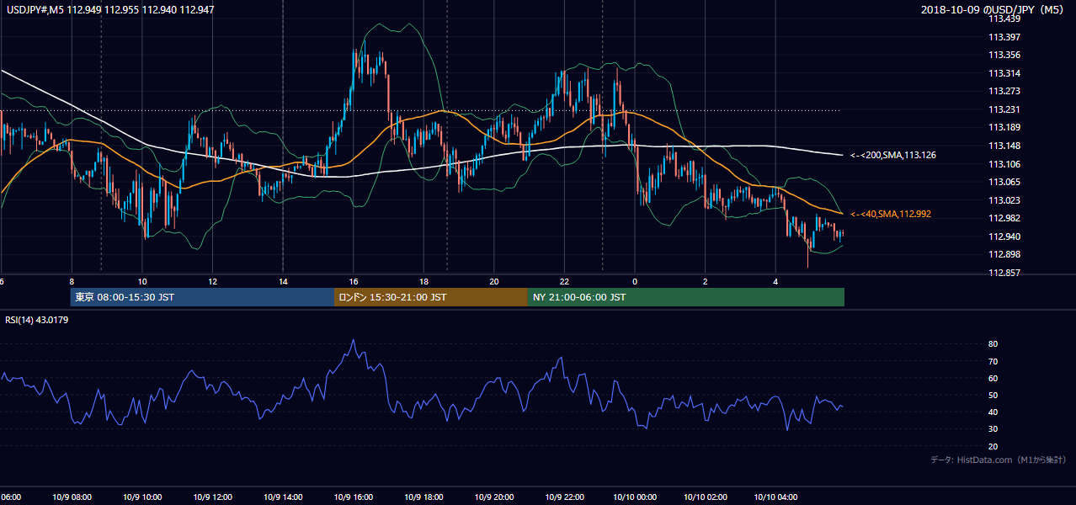Click bottom date label 10/9 10:00
Image resolution: width=1076 pixels, height=505 pixels.
(142, 497)
